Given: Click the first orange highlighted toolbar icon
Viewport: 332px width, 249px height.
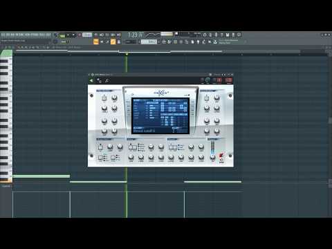Looking at the screenshot, I should pos(96,41).
